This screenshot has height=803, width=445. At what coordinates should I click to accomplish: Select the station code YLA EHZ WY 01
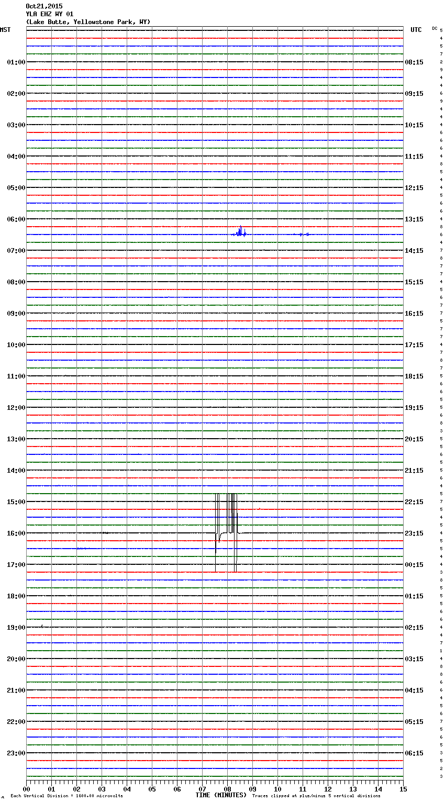coord(50,14)
